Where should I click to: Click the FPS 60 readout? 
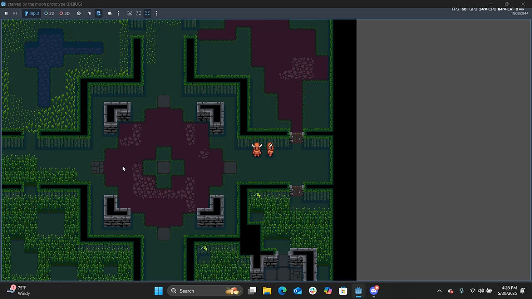(x=459, y=9)
